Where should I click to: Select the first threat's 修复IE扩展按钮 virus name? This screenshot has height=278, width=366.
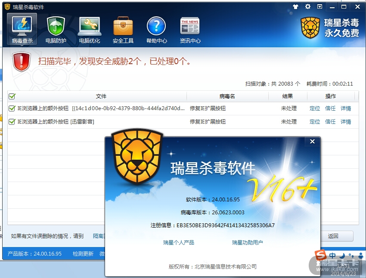pyautogui.click(x=208, y=108)
